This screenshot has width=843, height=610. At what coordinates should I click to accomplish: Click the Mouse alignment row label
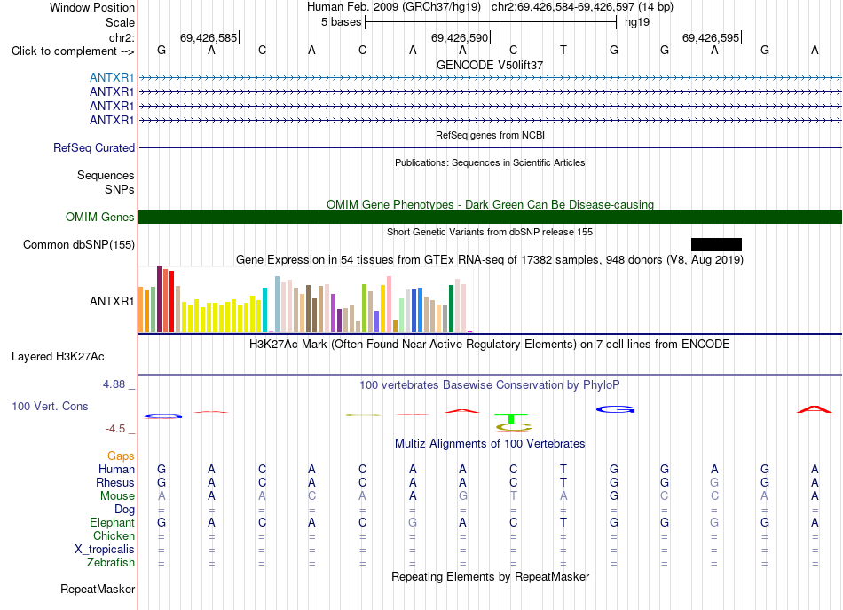click(117, 496)
